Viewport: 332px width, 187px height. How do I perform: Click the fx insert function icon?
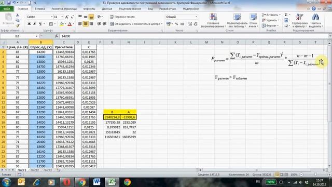coord(57,36)
